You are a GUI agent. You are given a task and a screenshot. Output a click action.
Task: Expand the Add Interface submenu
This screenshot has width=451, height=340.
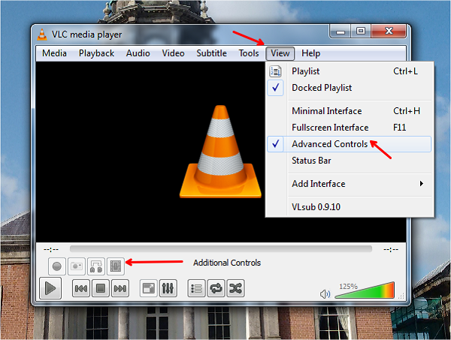pos(350,184)
